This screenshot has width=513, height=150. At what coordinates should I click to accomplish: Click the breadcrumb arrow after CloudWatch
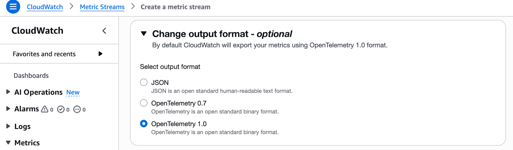[x=71, y=7]
